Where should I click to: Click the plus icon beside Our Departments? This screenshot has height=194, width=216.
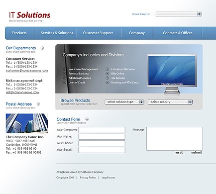[x=42, y=48]
